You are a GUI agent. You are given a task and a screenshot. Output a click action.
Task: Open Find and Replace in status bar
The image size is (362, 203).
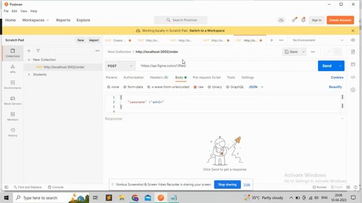pos(28,187)
